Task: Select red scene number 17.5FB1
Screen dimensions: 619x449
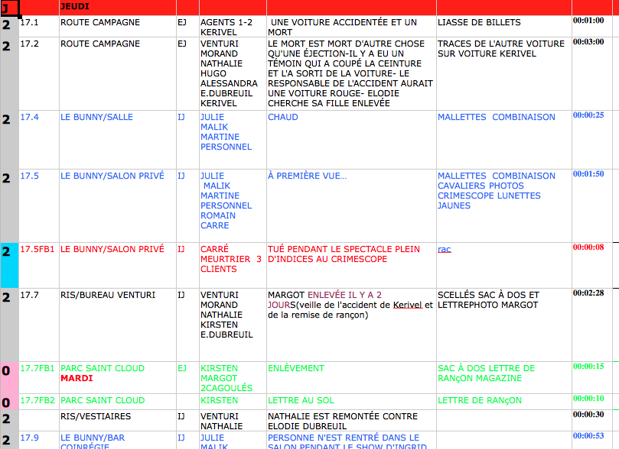Action: 39,265
